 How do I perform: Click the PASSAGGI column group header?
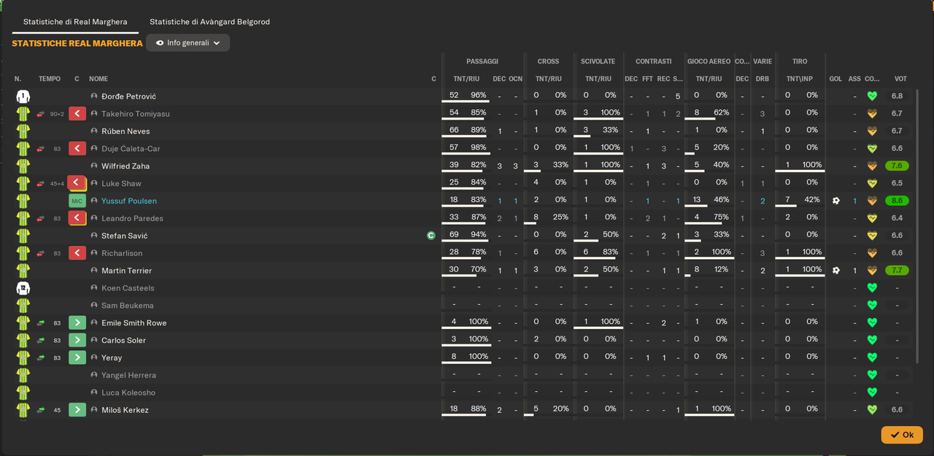point(482,61)
